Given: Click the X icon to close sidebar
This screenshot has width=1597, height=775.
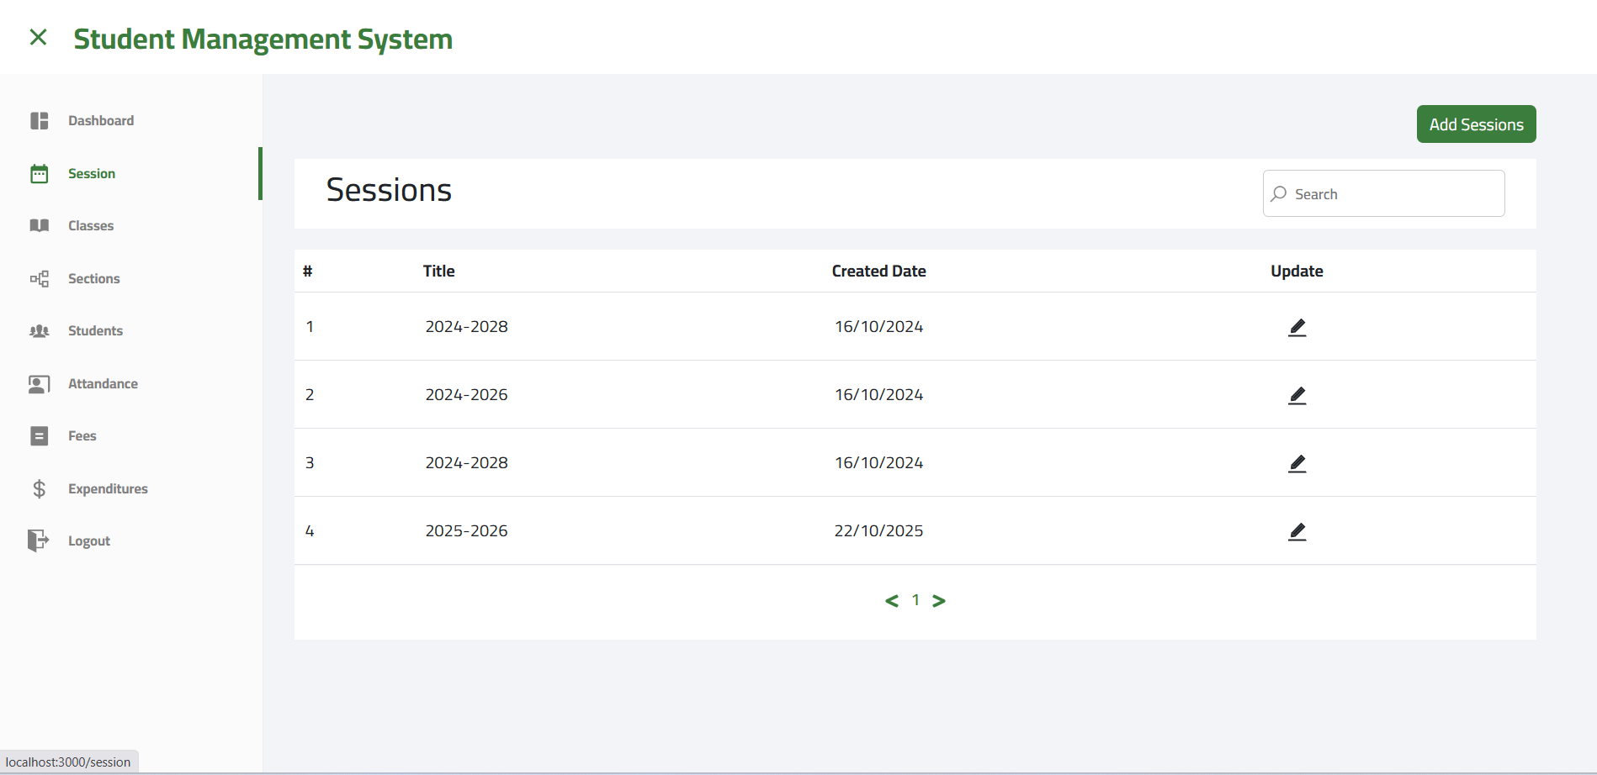Looking at the screenshot, I should 38,37.
